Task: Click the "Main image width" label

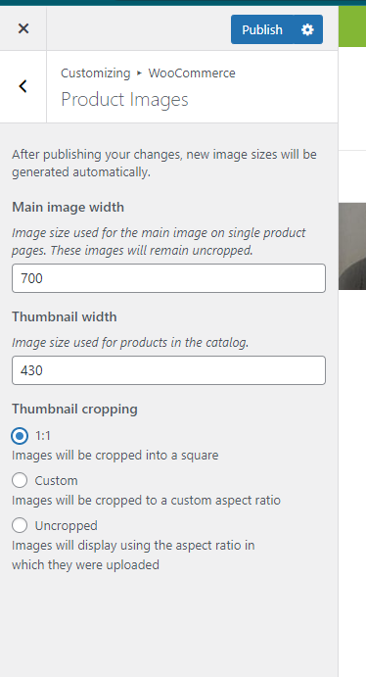Action: [x=69, y=208]
